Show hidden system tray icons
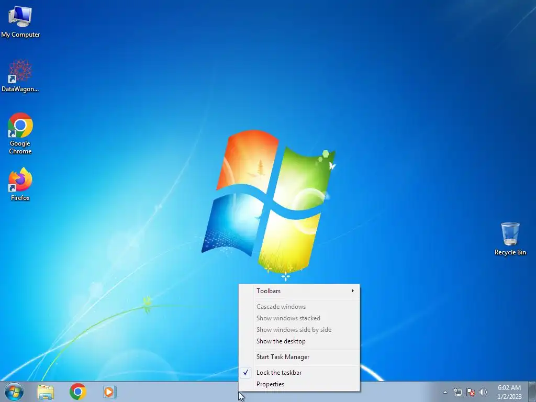This screenshot has width=536, height=402. (x=445, y=392)
